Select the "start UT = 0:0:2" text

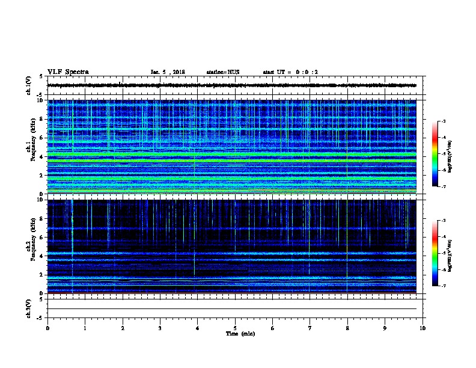(290, 72)
